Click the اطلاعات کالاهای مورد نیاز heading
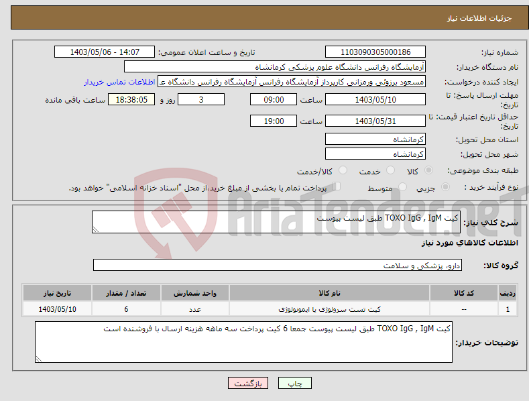 tap(469, 243)
